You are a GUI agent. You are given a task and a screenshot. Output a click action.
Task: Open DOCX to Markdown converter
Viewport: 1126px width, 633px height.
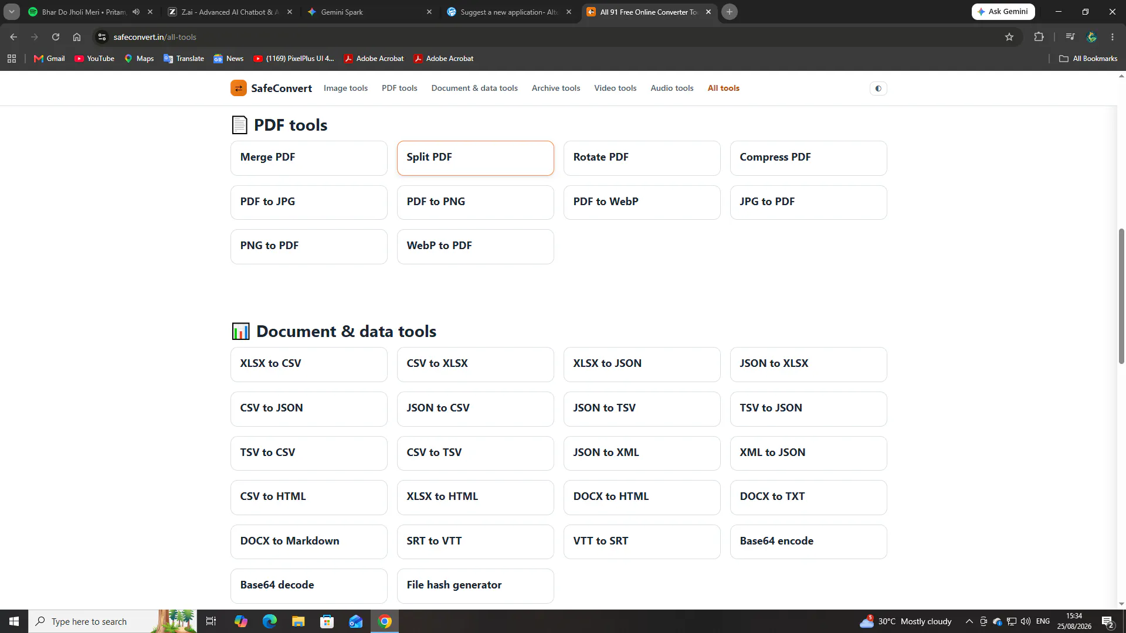pos(309,542)
